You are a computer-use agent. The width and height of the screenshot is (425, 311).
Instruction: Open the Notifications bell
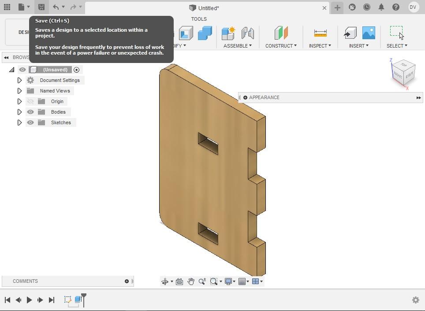click(381, 7)
